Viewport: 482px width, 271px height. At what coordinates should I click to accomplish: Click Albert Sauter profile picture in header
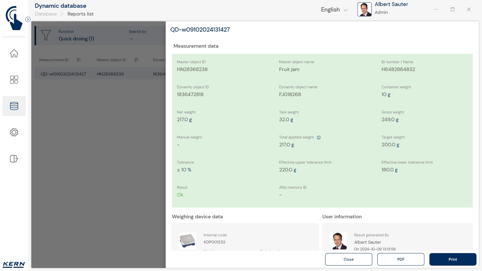click(x=364, y=10)
